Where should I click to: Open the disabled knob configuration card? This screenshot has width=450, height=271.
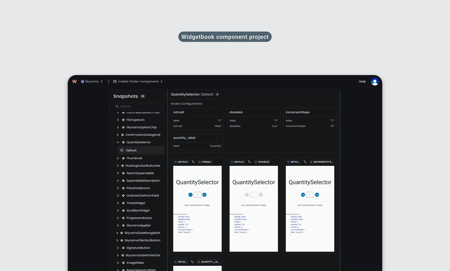click(x=254, y=119)
